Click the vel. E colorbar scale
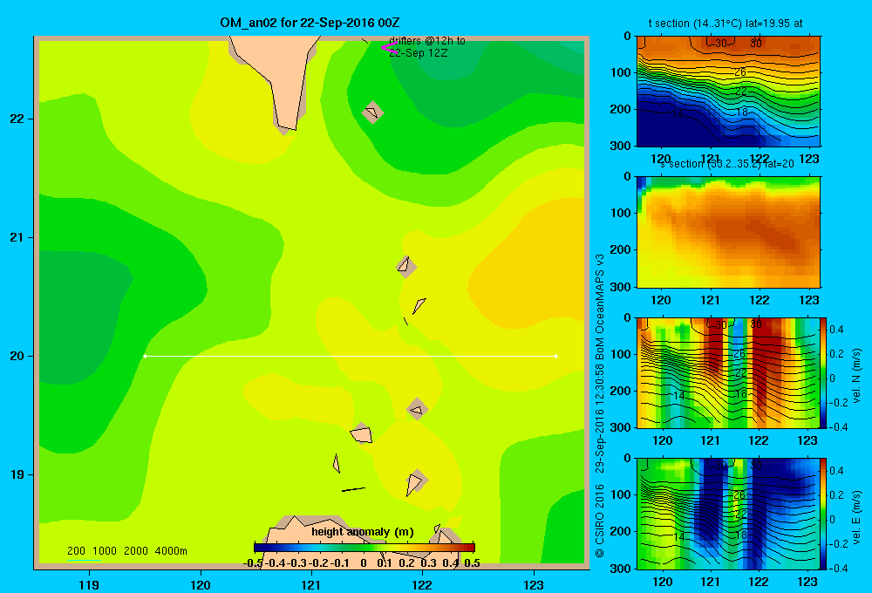The width and height of the screenshot is (872, 593). [x=824, y=514]
